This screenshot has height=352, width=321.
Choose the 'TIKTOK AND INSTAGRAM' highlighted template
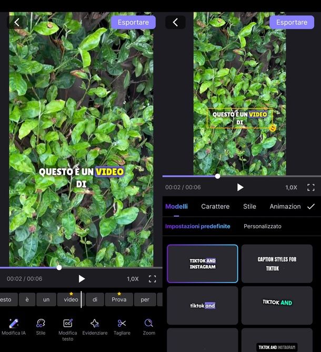pos(203,264)
